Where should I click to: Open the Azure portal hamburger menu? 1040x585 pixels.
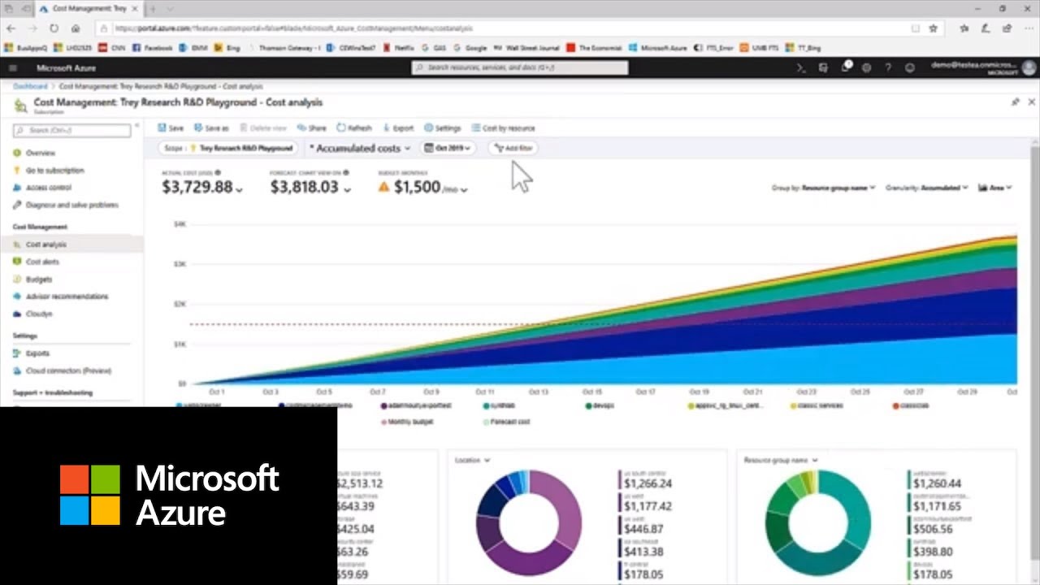[13, 68]
